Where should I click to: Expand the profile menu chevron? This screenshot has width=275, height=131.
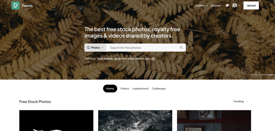click(x=239, y=6)
